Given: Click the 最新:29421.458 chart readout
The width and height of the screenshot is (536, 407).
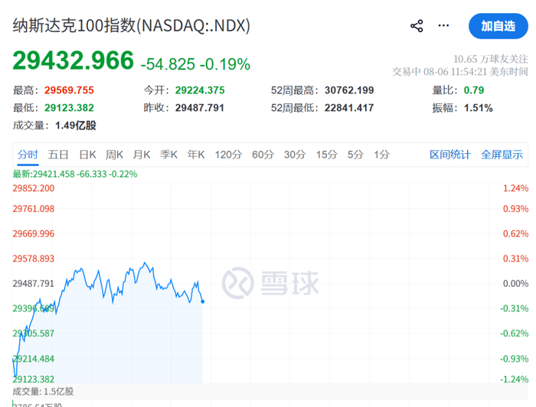Looking at the screenshot, I should point(75,174).
